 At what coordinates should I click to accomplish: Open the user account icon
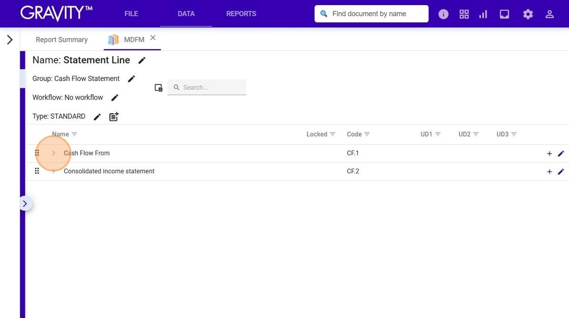pos(549,14)
